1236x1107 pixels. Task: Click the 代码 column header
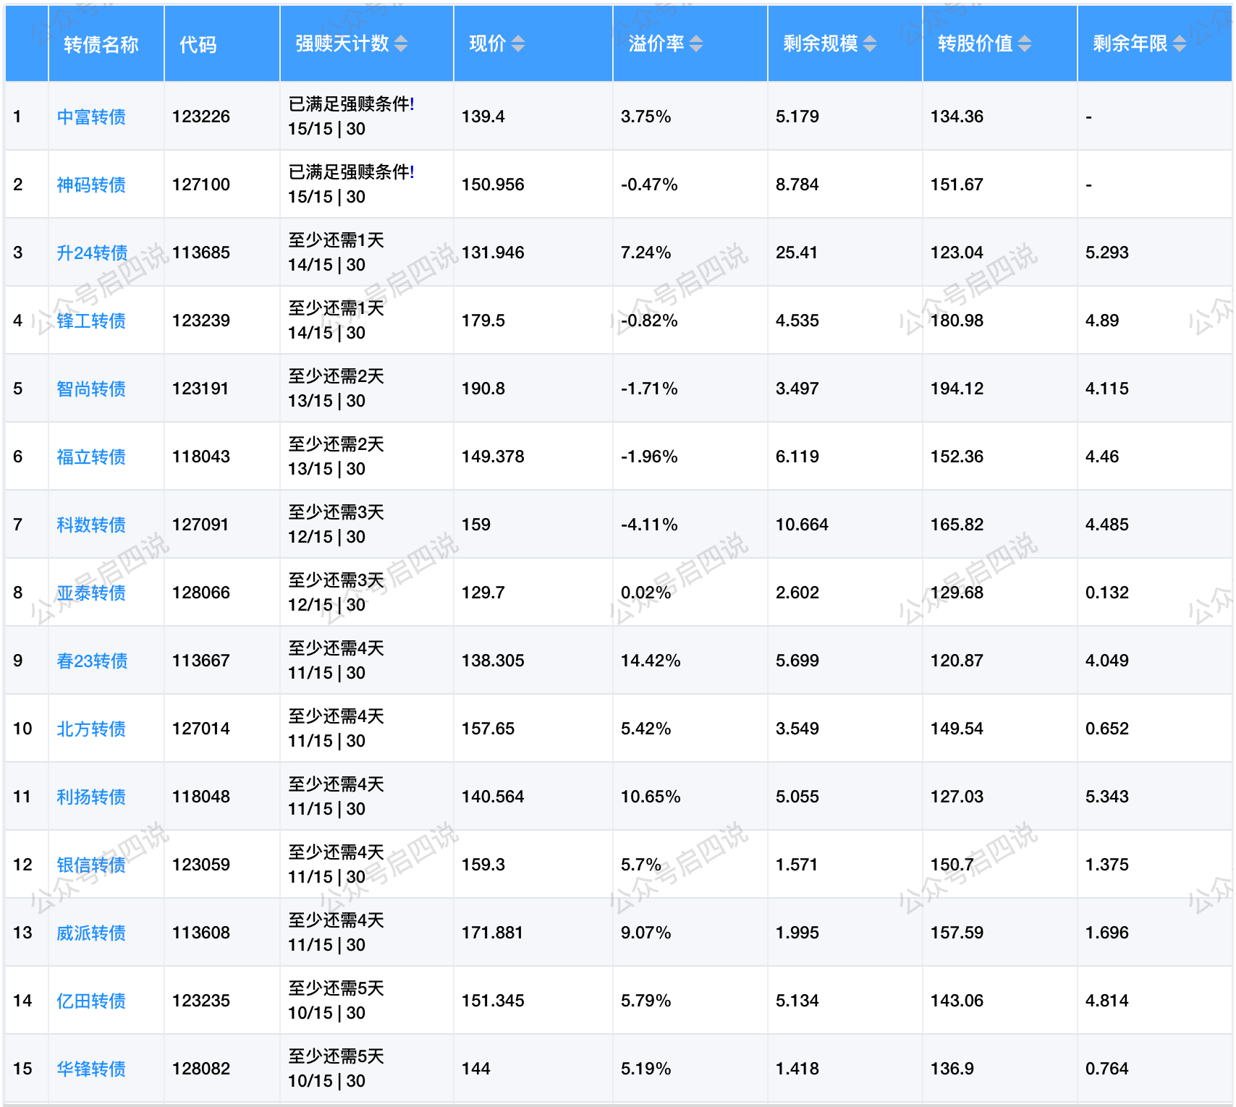pos(198,45)
